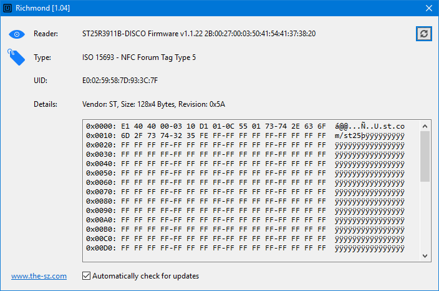
Task: Click the ASCII text m/st25 in dump
Action: pos(347,136)
